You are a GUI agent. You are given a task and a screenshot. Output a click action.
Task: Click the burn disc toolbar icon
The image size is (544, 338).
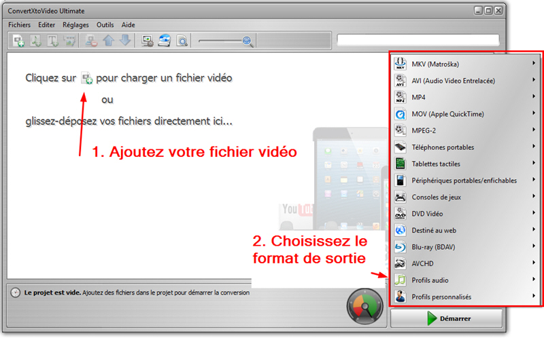click(165, 41)
